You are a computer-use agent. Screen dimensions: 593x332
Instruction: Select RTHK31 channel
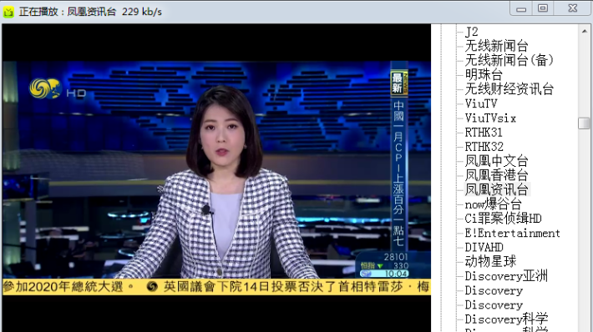(x=484, y=132)
